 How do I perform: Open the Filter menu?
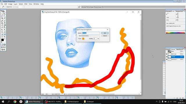(x=26, y=4)
